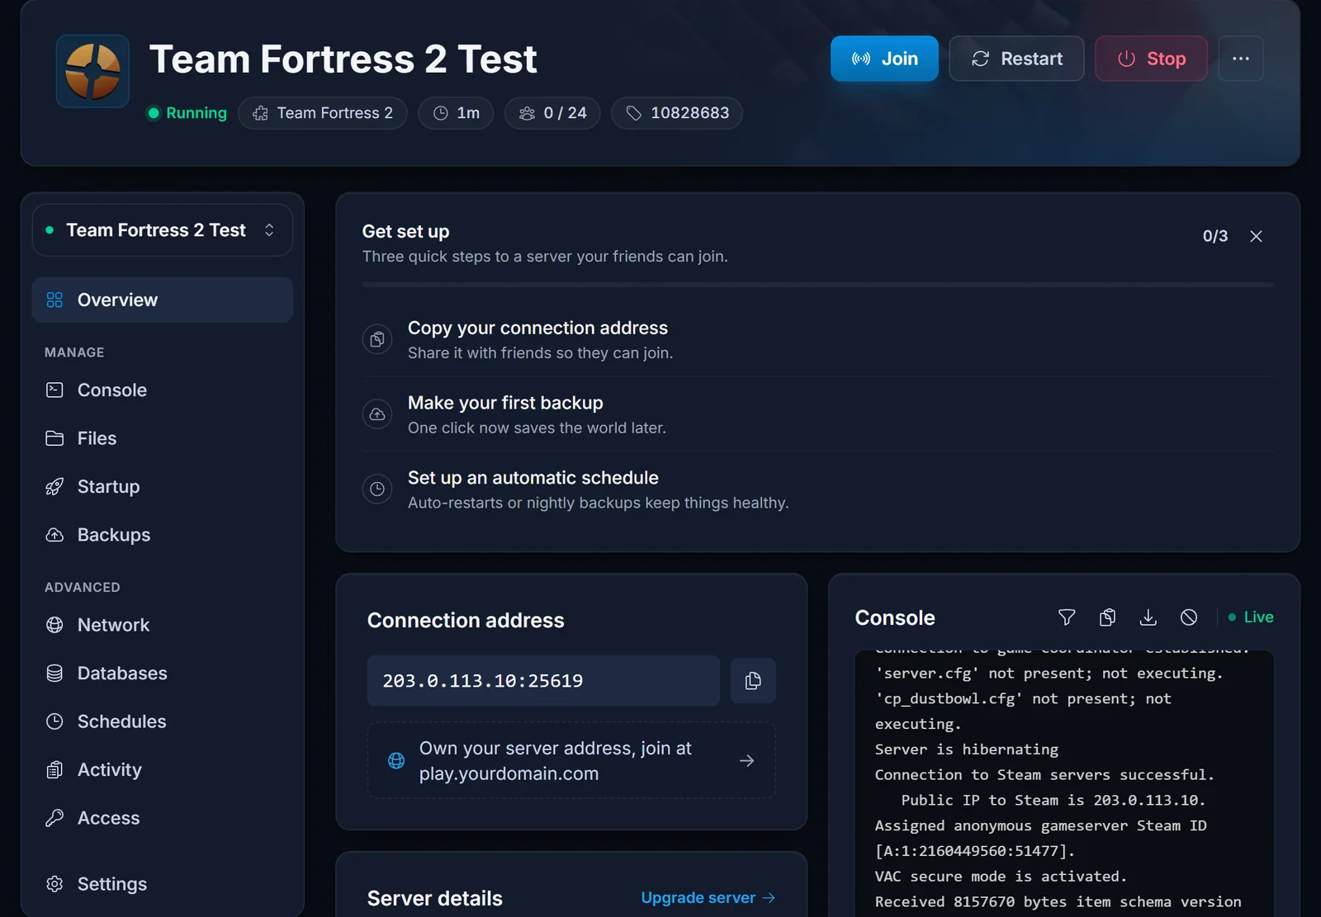Open the Activity log

pyautogui.click(x=163, y=769)
